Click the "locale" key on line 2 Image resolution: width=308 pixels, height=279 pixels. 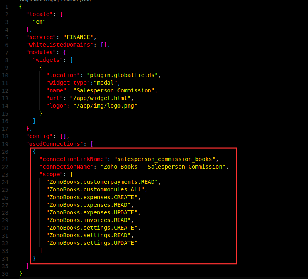click(x=39, y=14)
